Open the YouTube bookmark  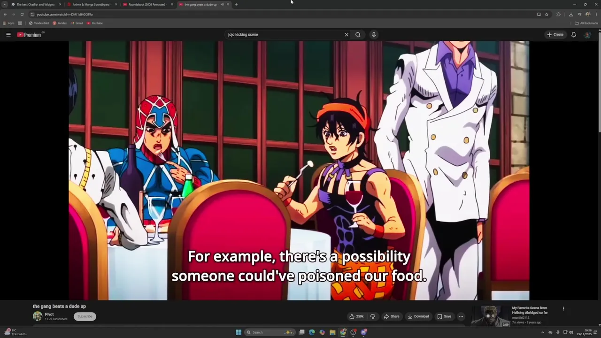coord(94,23)
